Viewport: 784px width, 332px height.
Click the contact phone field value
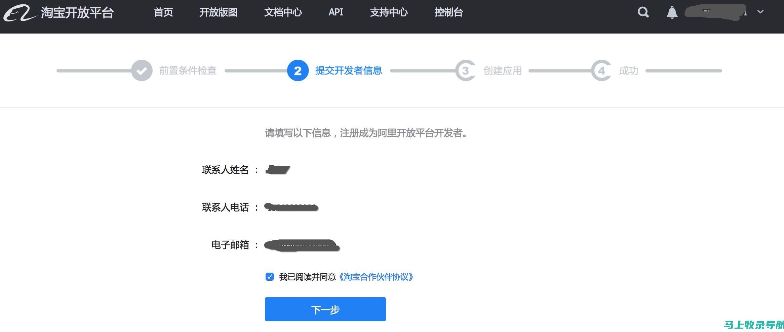(291, 207)
